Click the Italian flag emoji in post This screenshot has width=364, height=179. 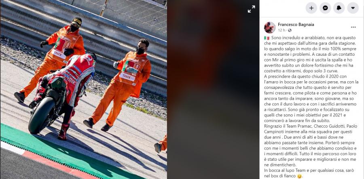coord(267,38)
